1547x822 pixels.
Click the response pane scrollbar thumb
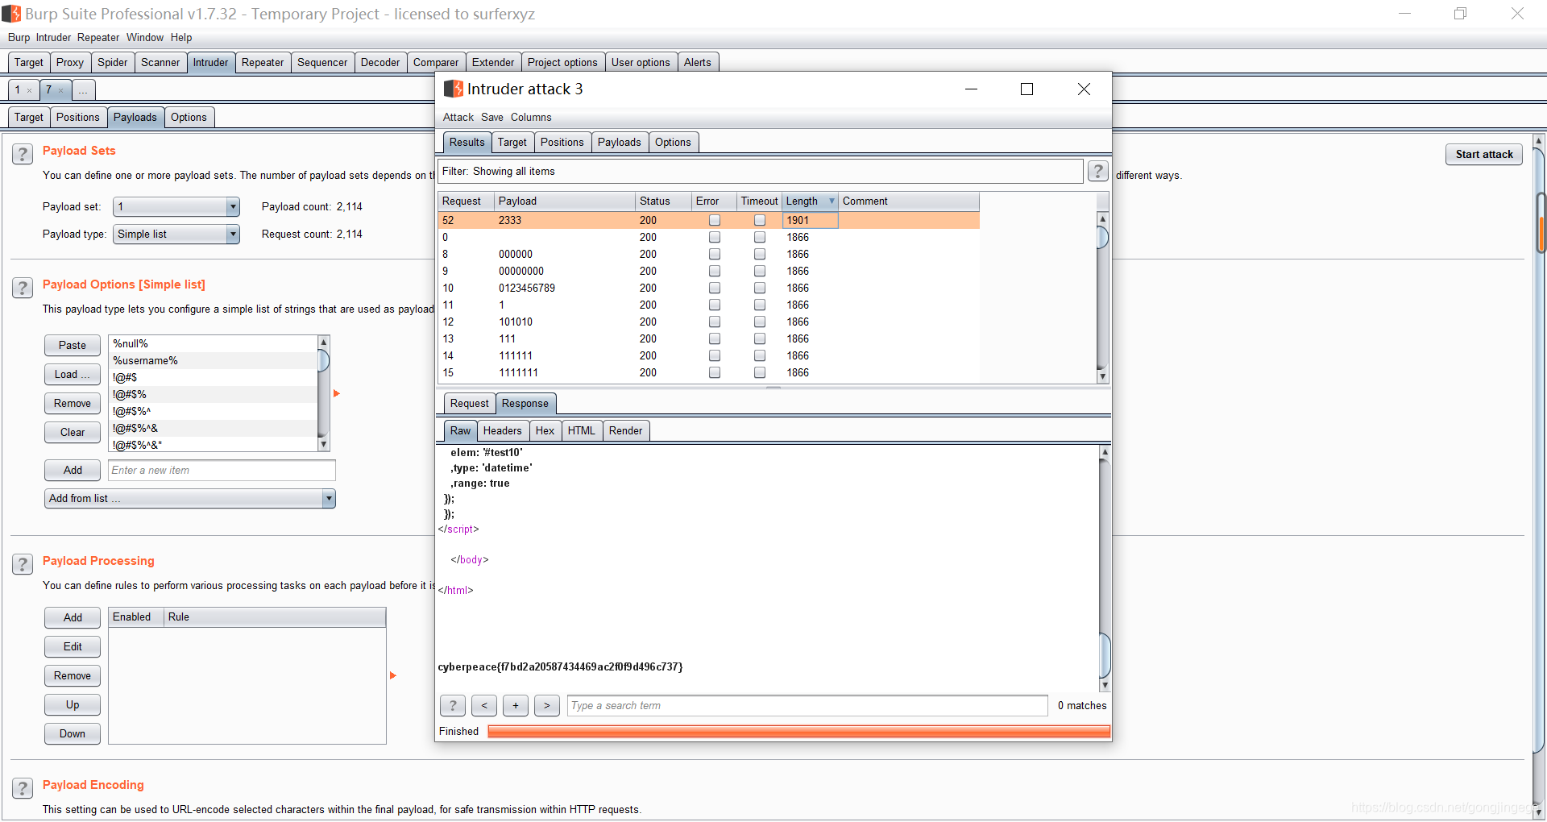(1105, 656)
